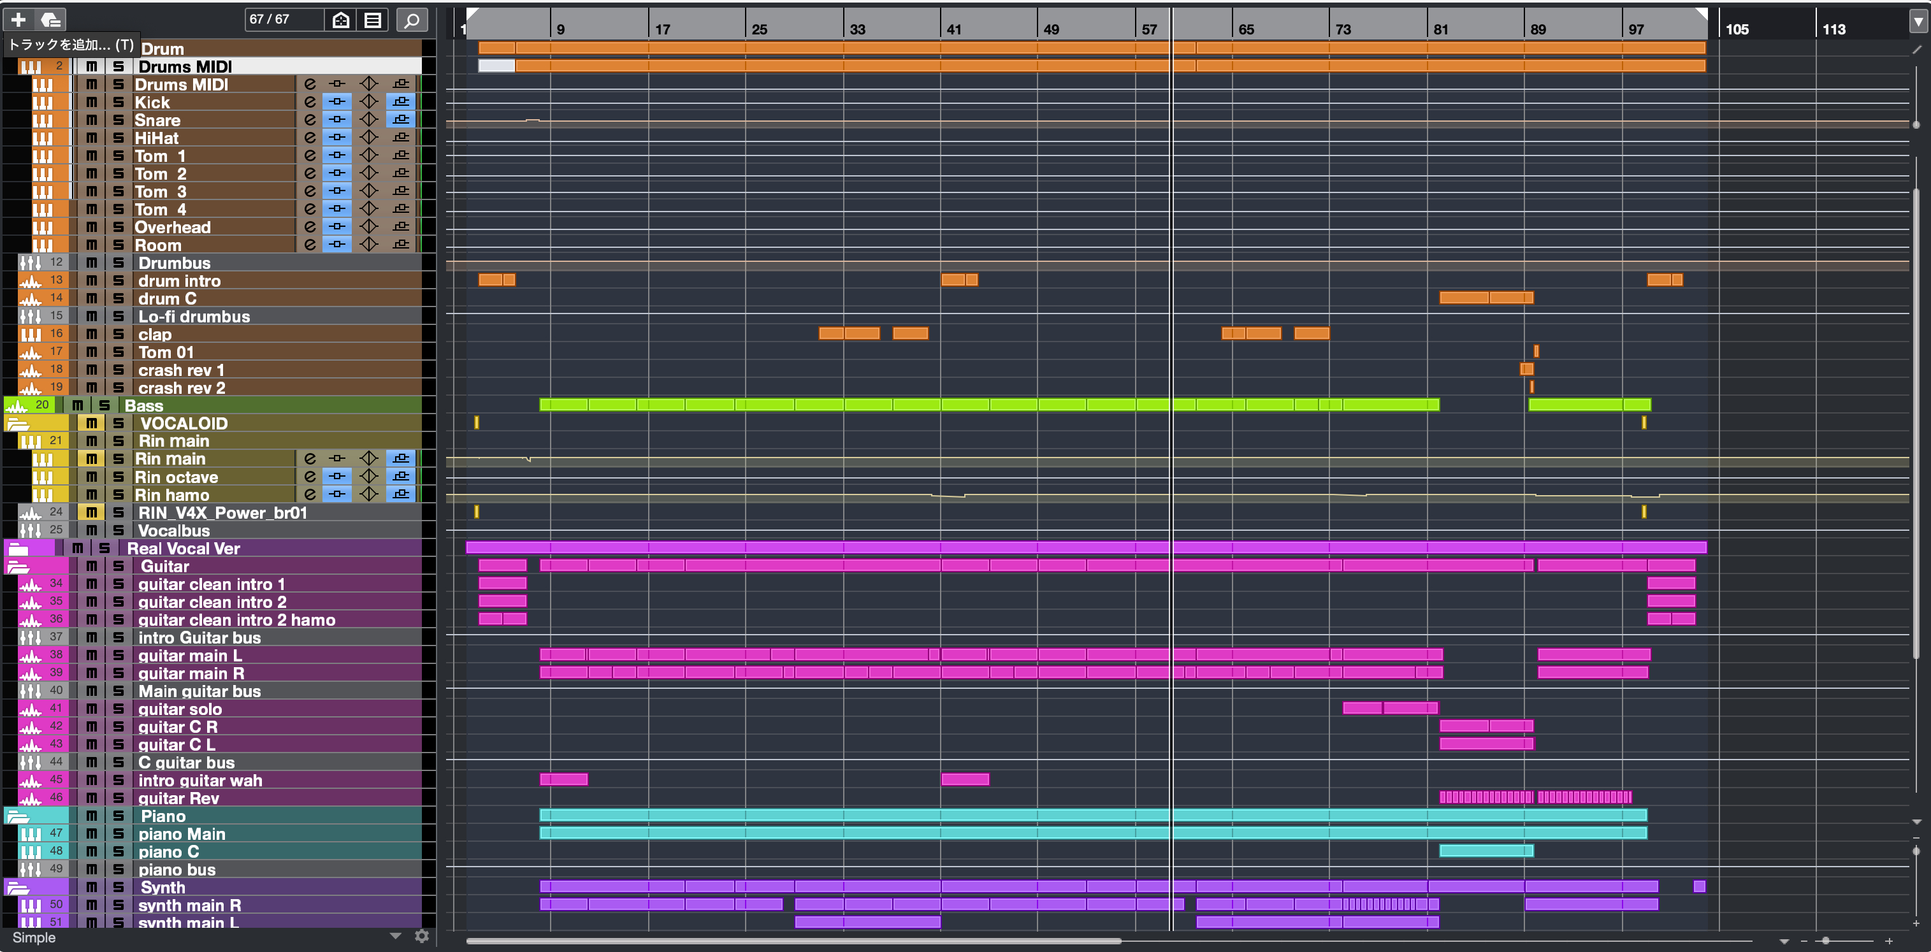The image size is (1931, 952).
Task: Solo the guitar solo track
Action: pos(119,709)
